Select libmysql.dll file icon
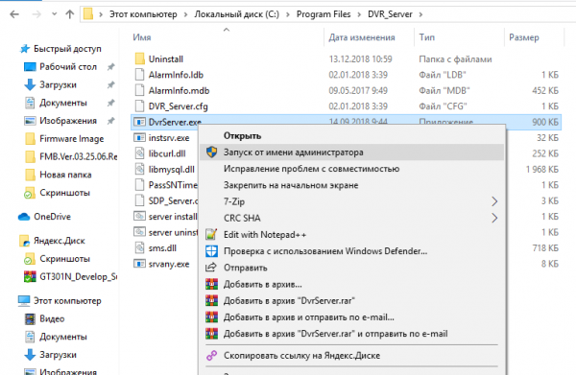This screenshot has width=576, height=375. point(139,169)
